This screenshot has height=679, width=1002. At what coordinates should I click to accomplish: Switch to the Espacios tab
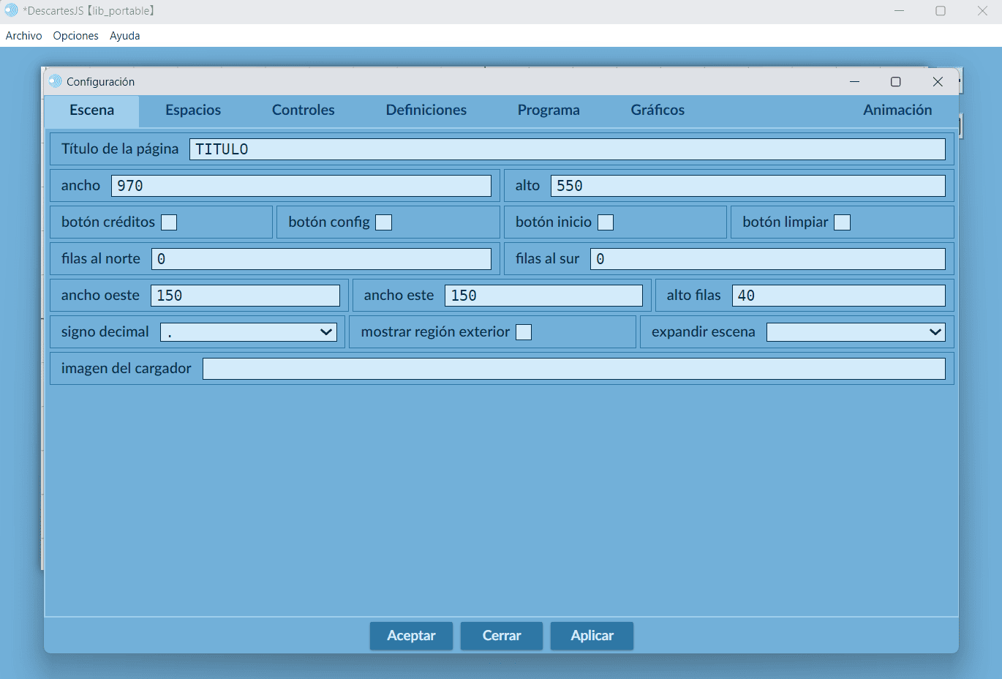pyautogui.click(x=193, y=110)
